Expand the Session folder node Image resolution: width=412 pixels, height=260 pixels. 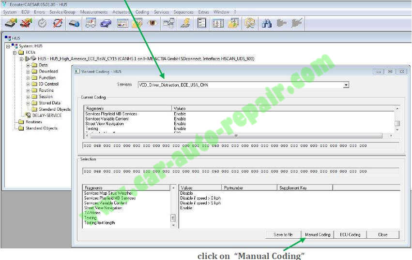[x=28, y=97]
